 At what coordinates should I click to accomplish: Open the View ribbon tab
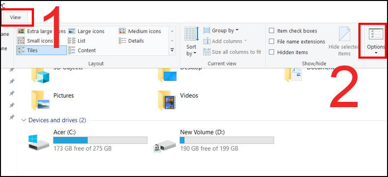(16, 17)
